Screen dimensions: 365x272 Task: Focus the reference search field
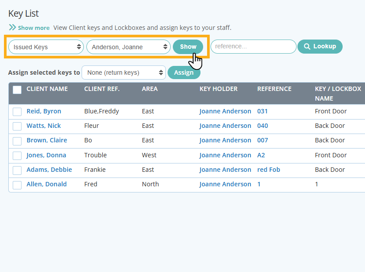(x=253, y=47)
